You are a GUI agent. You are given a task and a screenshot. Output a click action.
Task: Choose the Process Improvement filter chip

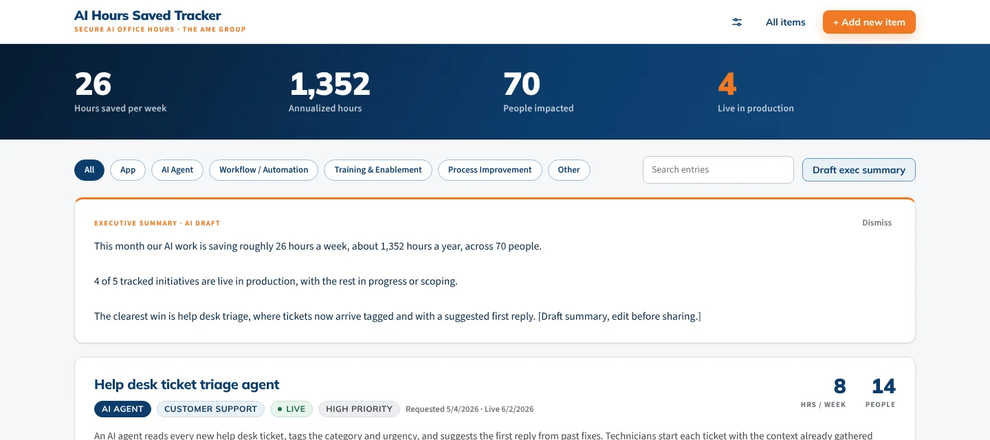point(490,170)
